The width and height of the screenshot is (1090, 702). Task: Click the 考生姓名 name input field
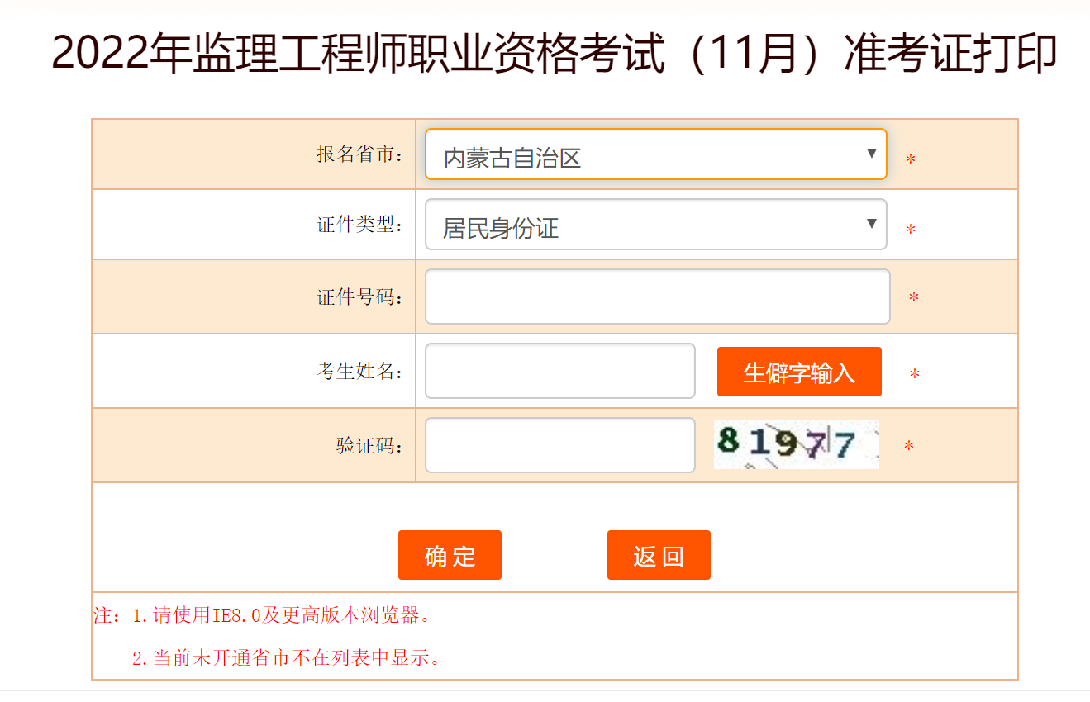click(x=559, y=371)
